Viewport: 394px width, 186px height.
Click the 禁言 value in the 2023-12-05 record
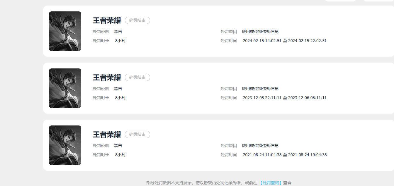click(x=118, y=89)
